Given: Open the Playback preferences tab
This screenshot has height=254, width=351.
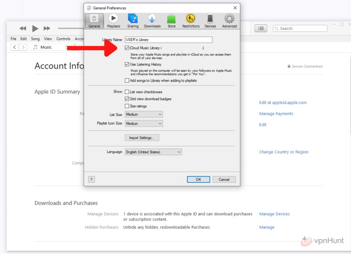Looking at the screenshot, I should click(113, 21).
